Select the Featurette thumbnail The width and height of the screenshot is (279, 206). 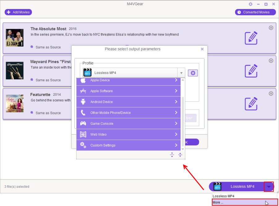[15, 103]
